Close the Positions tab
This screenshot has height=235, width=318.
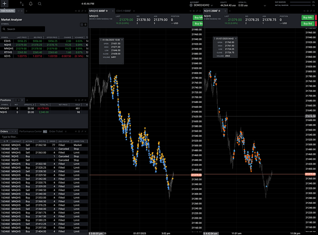22,100
